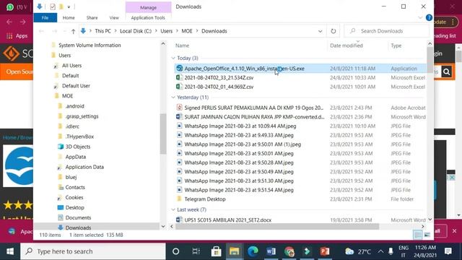
Task: Open Task View on the taskbar
Action: click(196, 251)
